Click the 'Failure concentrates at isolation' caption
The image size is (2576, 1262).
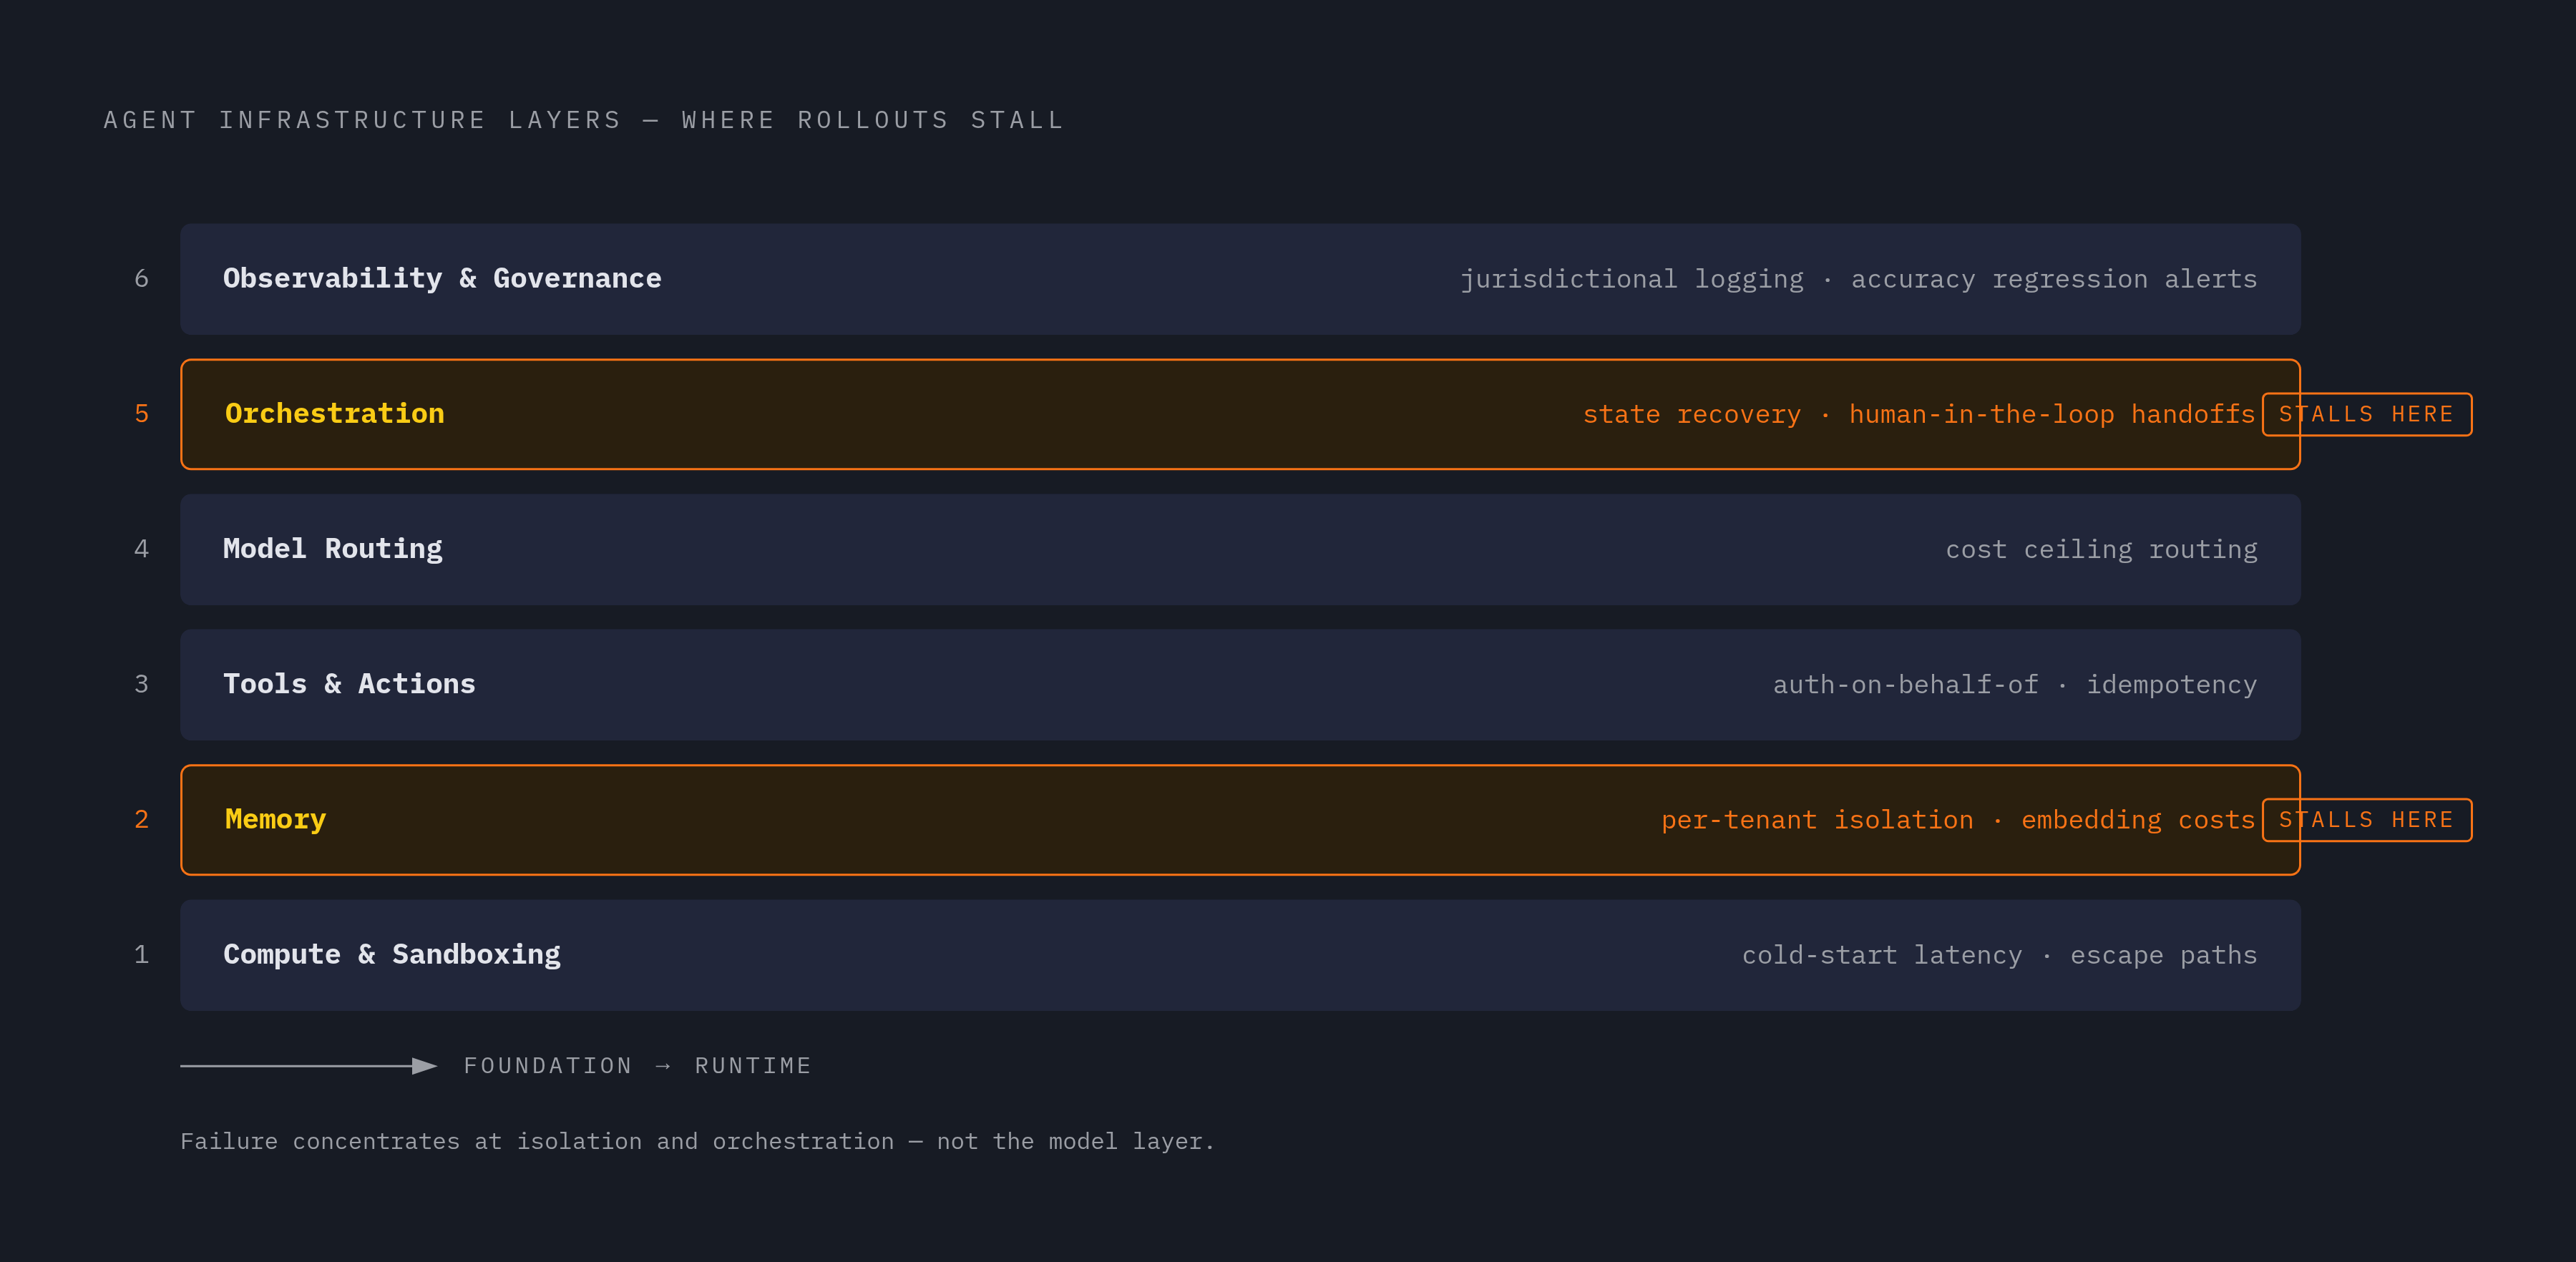click(x=697, y=1141)
